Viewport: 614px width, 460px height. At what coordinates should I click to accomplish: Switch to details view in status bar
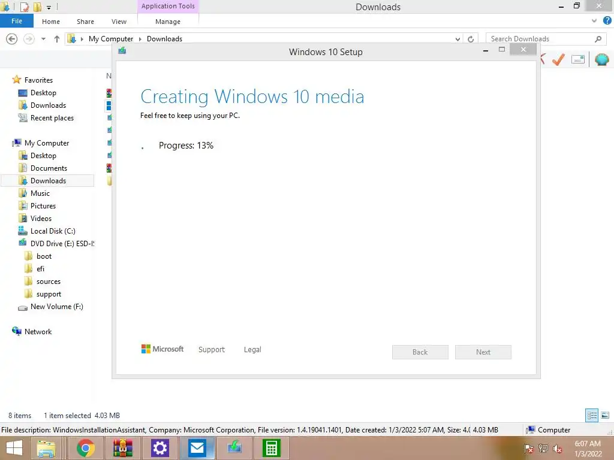(x=592, y=415)
